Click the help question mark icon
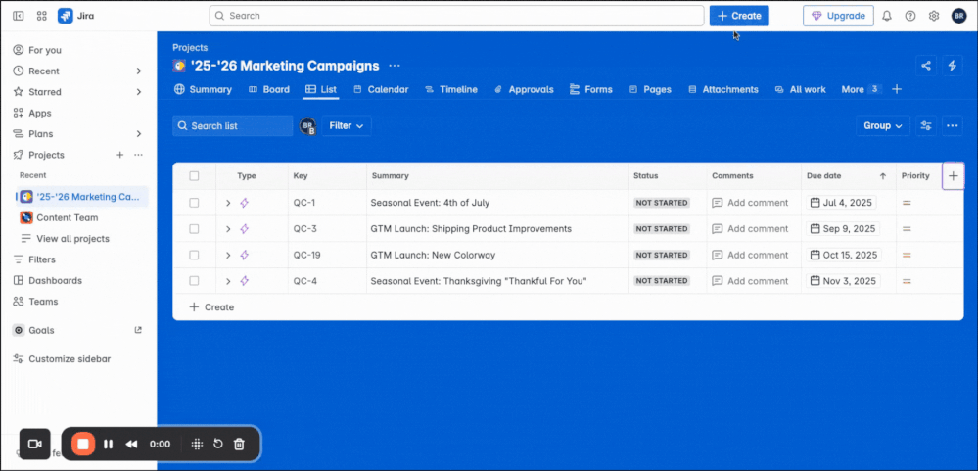 tap(910, 16)
